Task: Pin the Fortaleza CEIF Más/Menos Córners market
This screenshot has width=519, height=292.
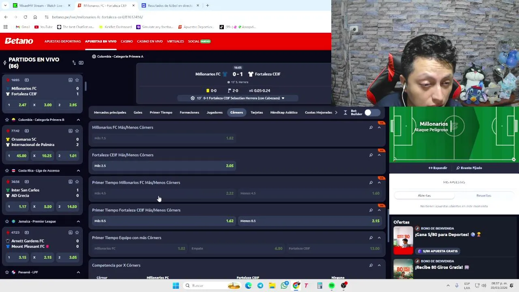Action: pyautogui.click(x=371, y=155)
